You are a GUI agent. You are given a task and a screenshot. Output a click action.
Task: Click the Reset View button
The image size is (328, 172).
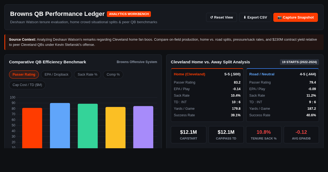(221, 17)
